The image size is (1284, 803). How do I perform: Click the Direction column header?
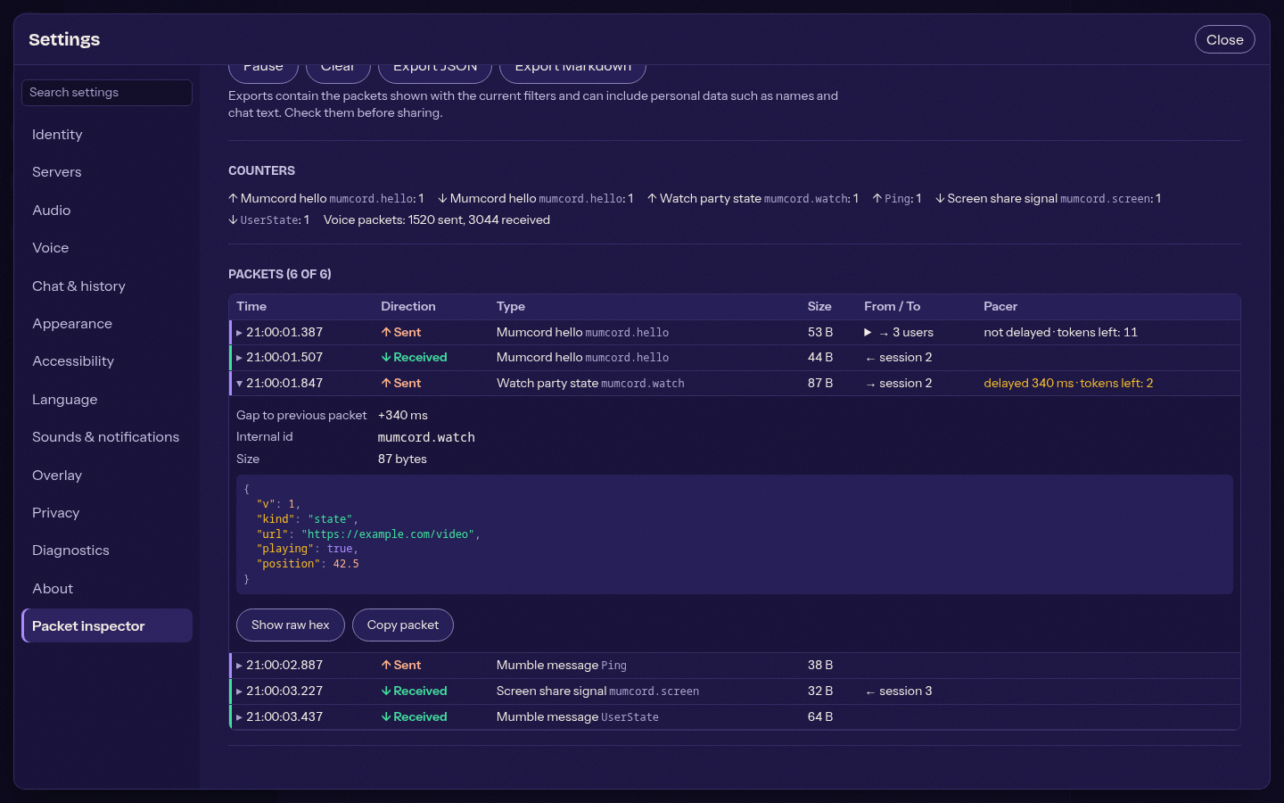coord(408,306)
